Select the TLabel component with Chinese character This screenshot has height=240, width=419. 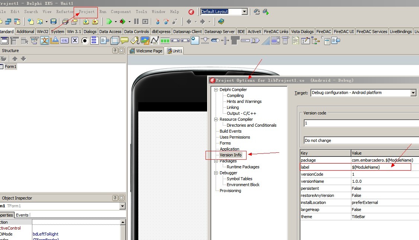coord(45,40)
